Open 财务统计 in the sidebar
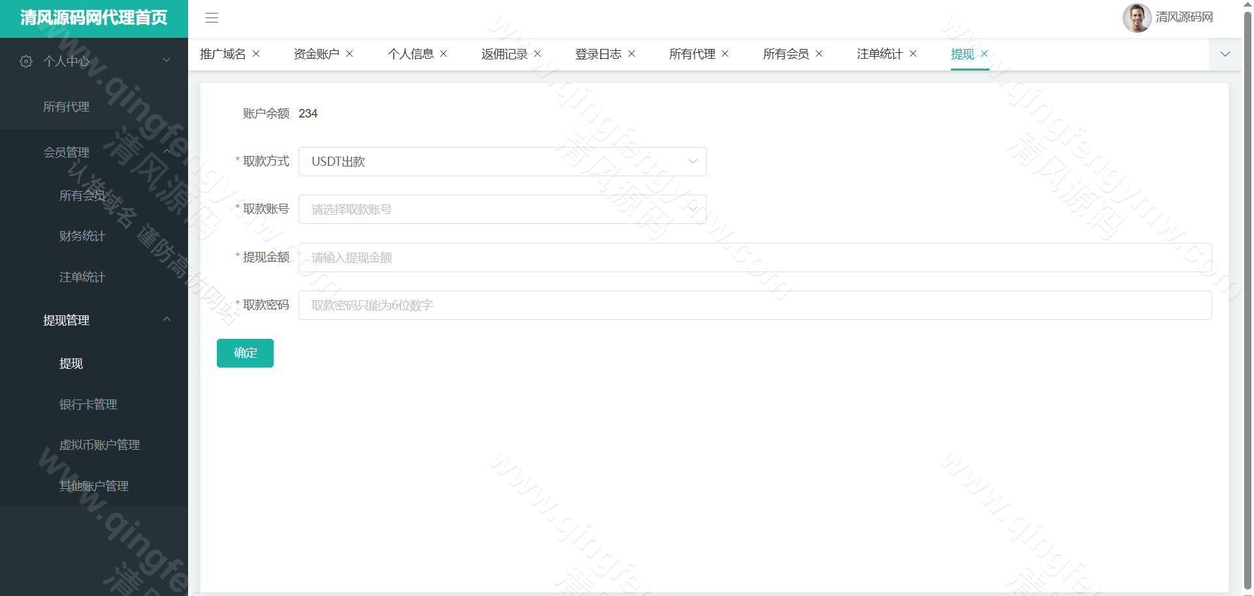 coord(94,236)
